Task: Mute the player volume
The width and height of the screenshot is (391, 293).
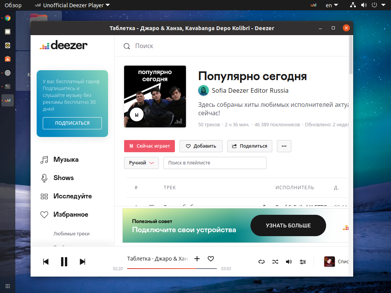Action: coord(289,262)
